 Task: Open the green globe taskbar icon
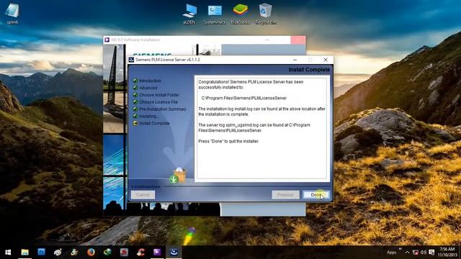[107, 253]
